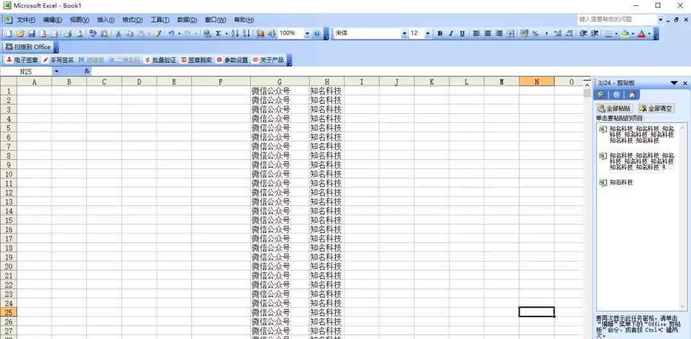Click the Excel Help question icon
Image resolution: width=691 pixels, height=339 pixels.
point(317,33)
